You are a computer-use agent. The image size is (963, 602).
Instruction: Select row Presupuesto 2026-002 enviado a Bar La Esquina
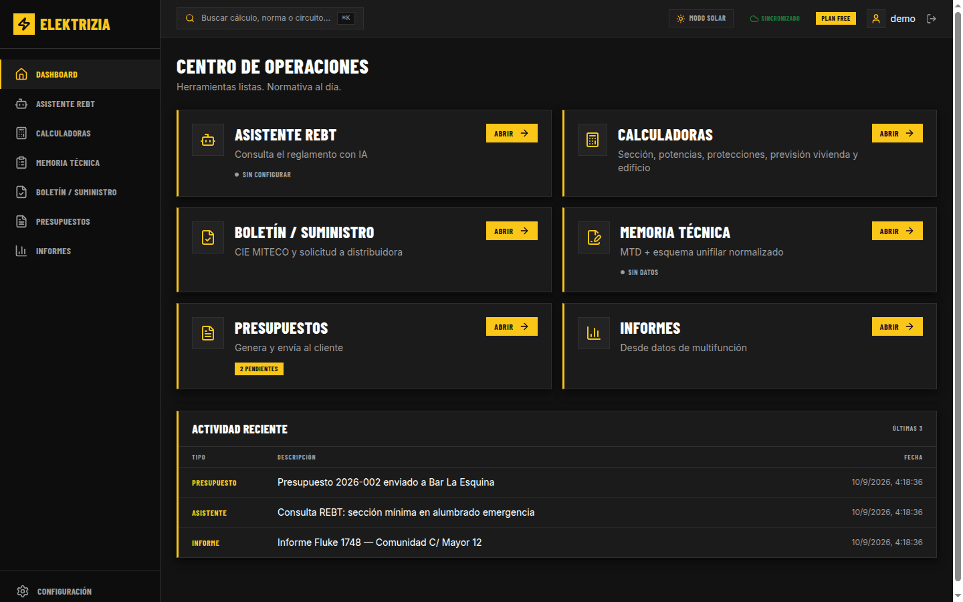point(557,482)
